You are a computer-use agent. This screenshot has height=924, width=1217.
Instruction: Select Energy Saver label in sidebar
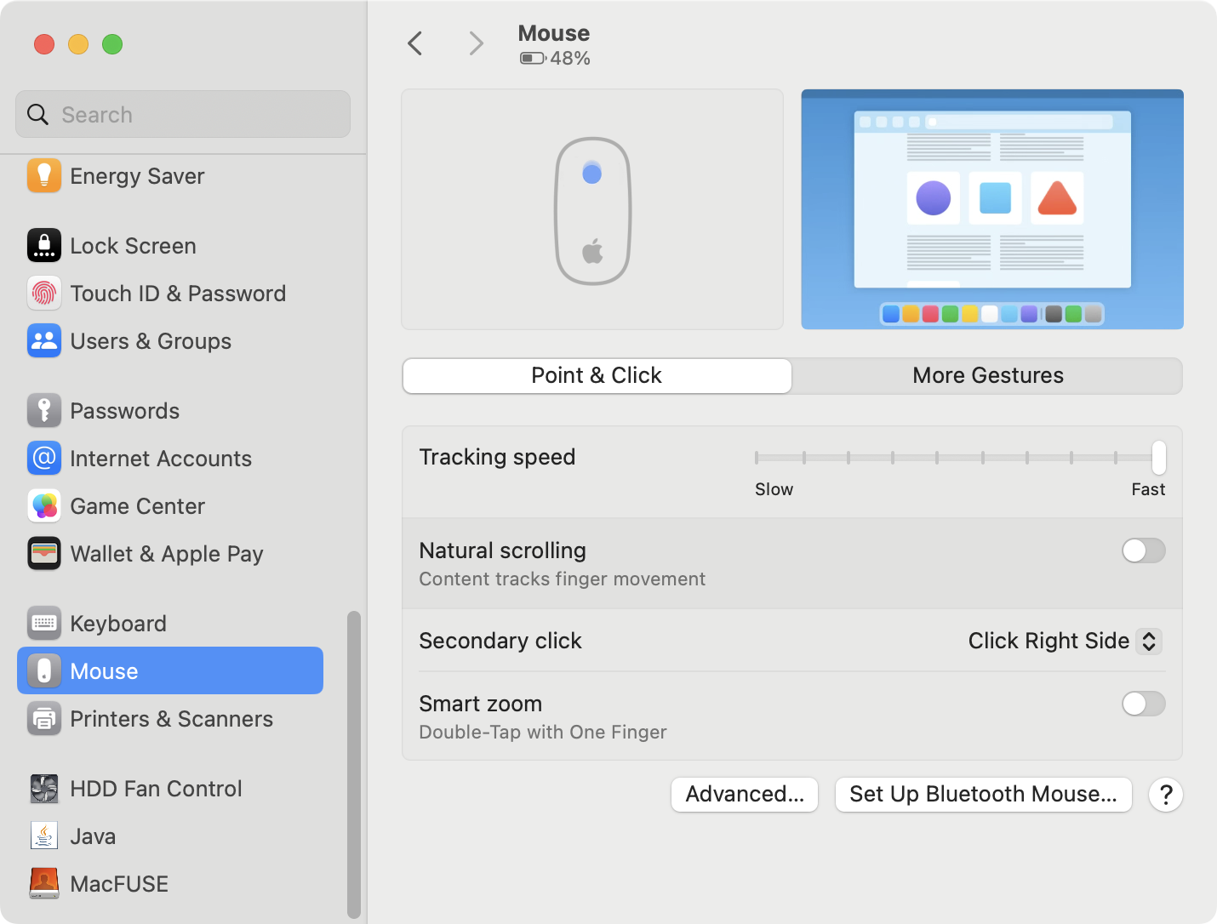coord(137,176)
